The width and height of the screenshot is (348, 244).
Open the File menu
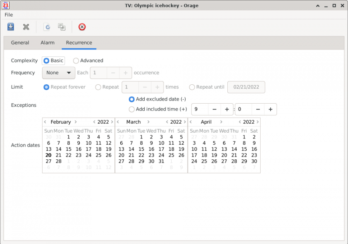point(9,15)
